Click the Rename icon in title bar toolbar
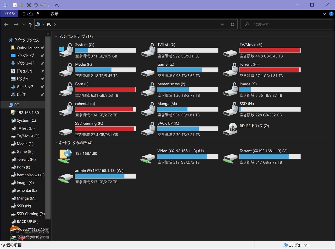 pyautogui.click(x=43, y=5)
